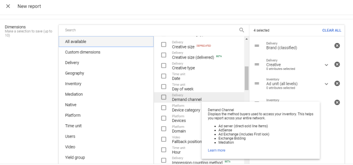Click 'Demand channel' row label
The width and height of the screenshot is (353, 165).
click(x=187, y=100)
